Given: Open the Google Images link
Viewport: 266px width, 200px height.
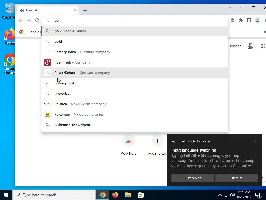Looking at the screenshot, I should click(x=235, y=46).
